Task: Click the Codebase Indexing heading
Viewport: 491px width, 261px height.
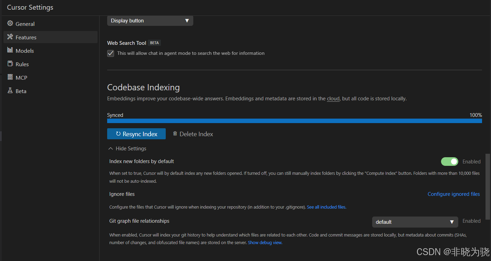Action: coord(143,88)
